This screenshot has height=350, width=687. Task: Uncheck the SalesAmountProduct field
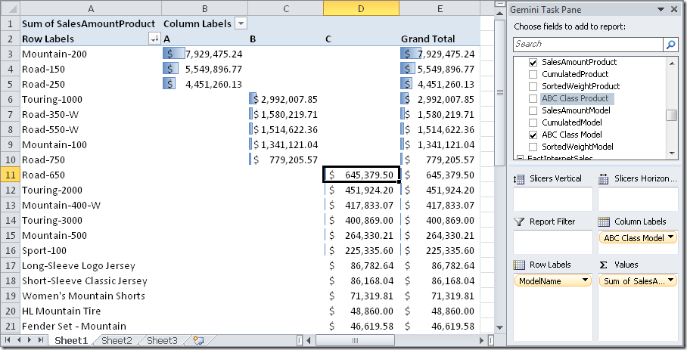(x=533, y=62)
